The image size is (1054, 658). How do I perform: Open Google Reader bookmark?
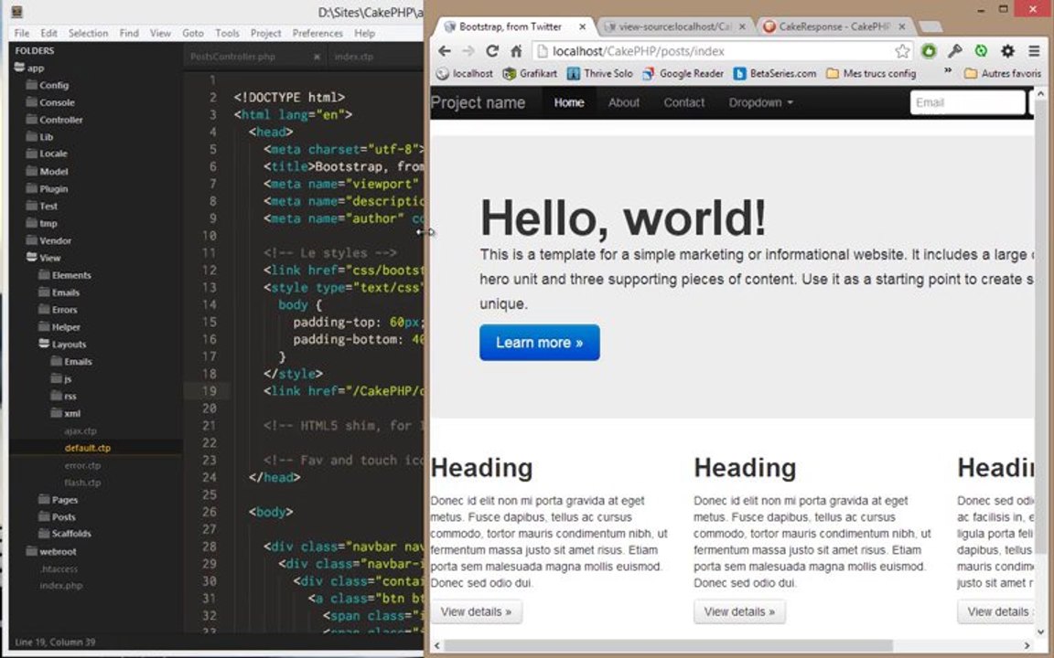[x=683, y=73]
